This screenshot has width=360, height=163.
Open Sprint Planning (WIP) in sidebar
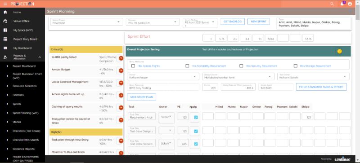26,113
